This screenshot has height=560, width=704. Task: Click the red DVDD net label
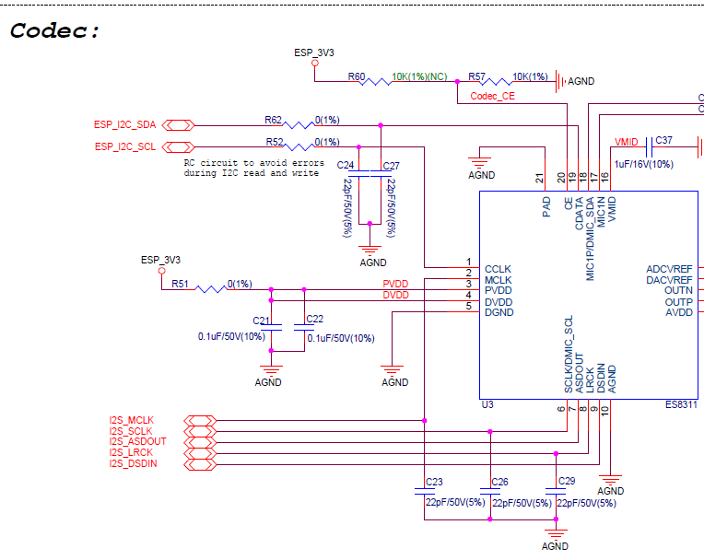coord(395,295)
